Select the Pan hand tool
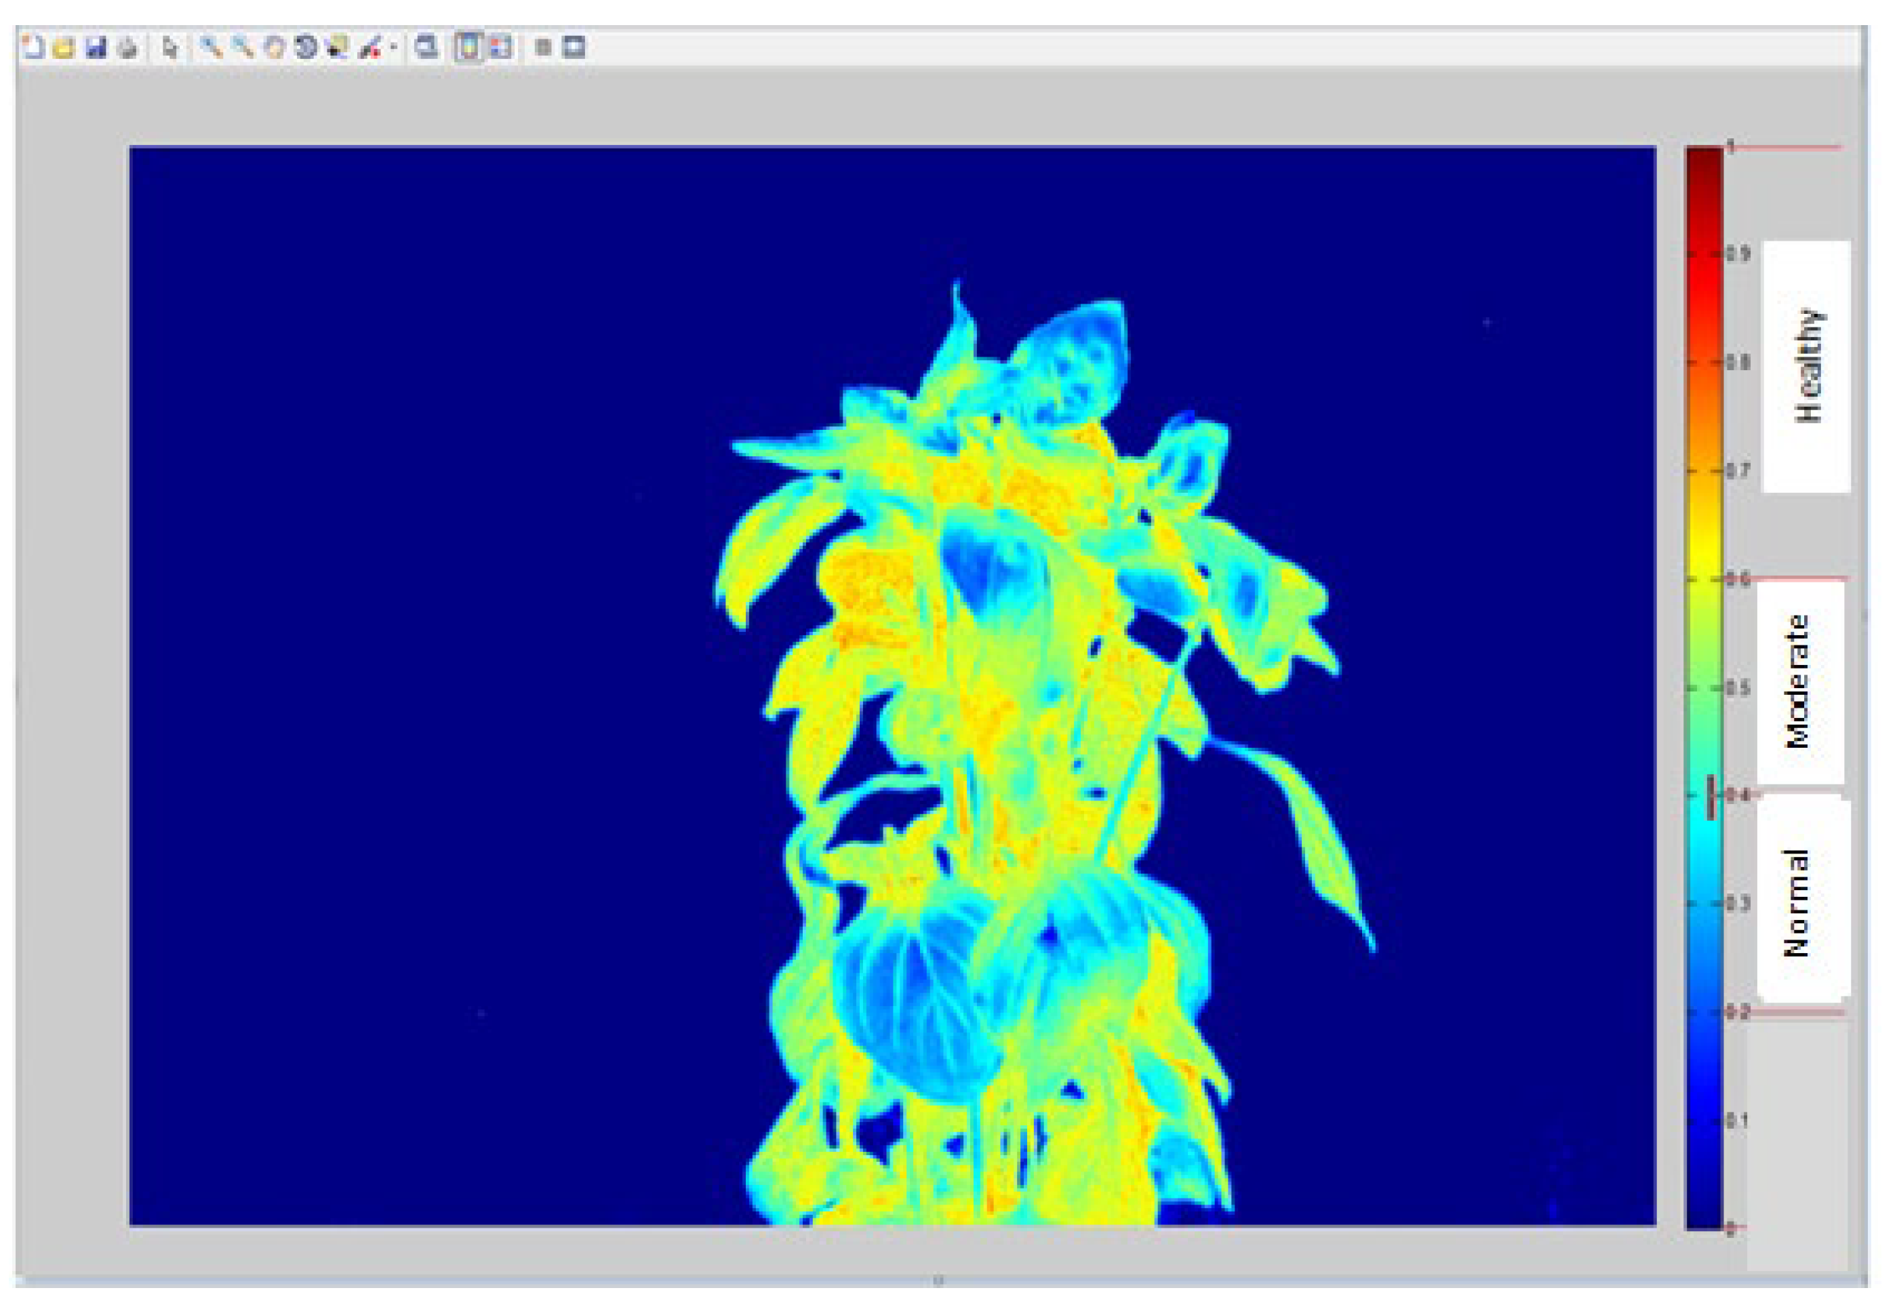 pos(275,47)
